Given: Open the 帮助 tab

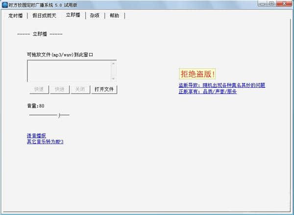Looking at the screenshot, I should tap(114, 15).
